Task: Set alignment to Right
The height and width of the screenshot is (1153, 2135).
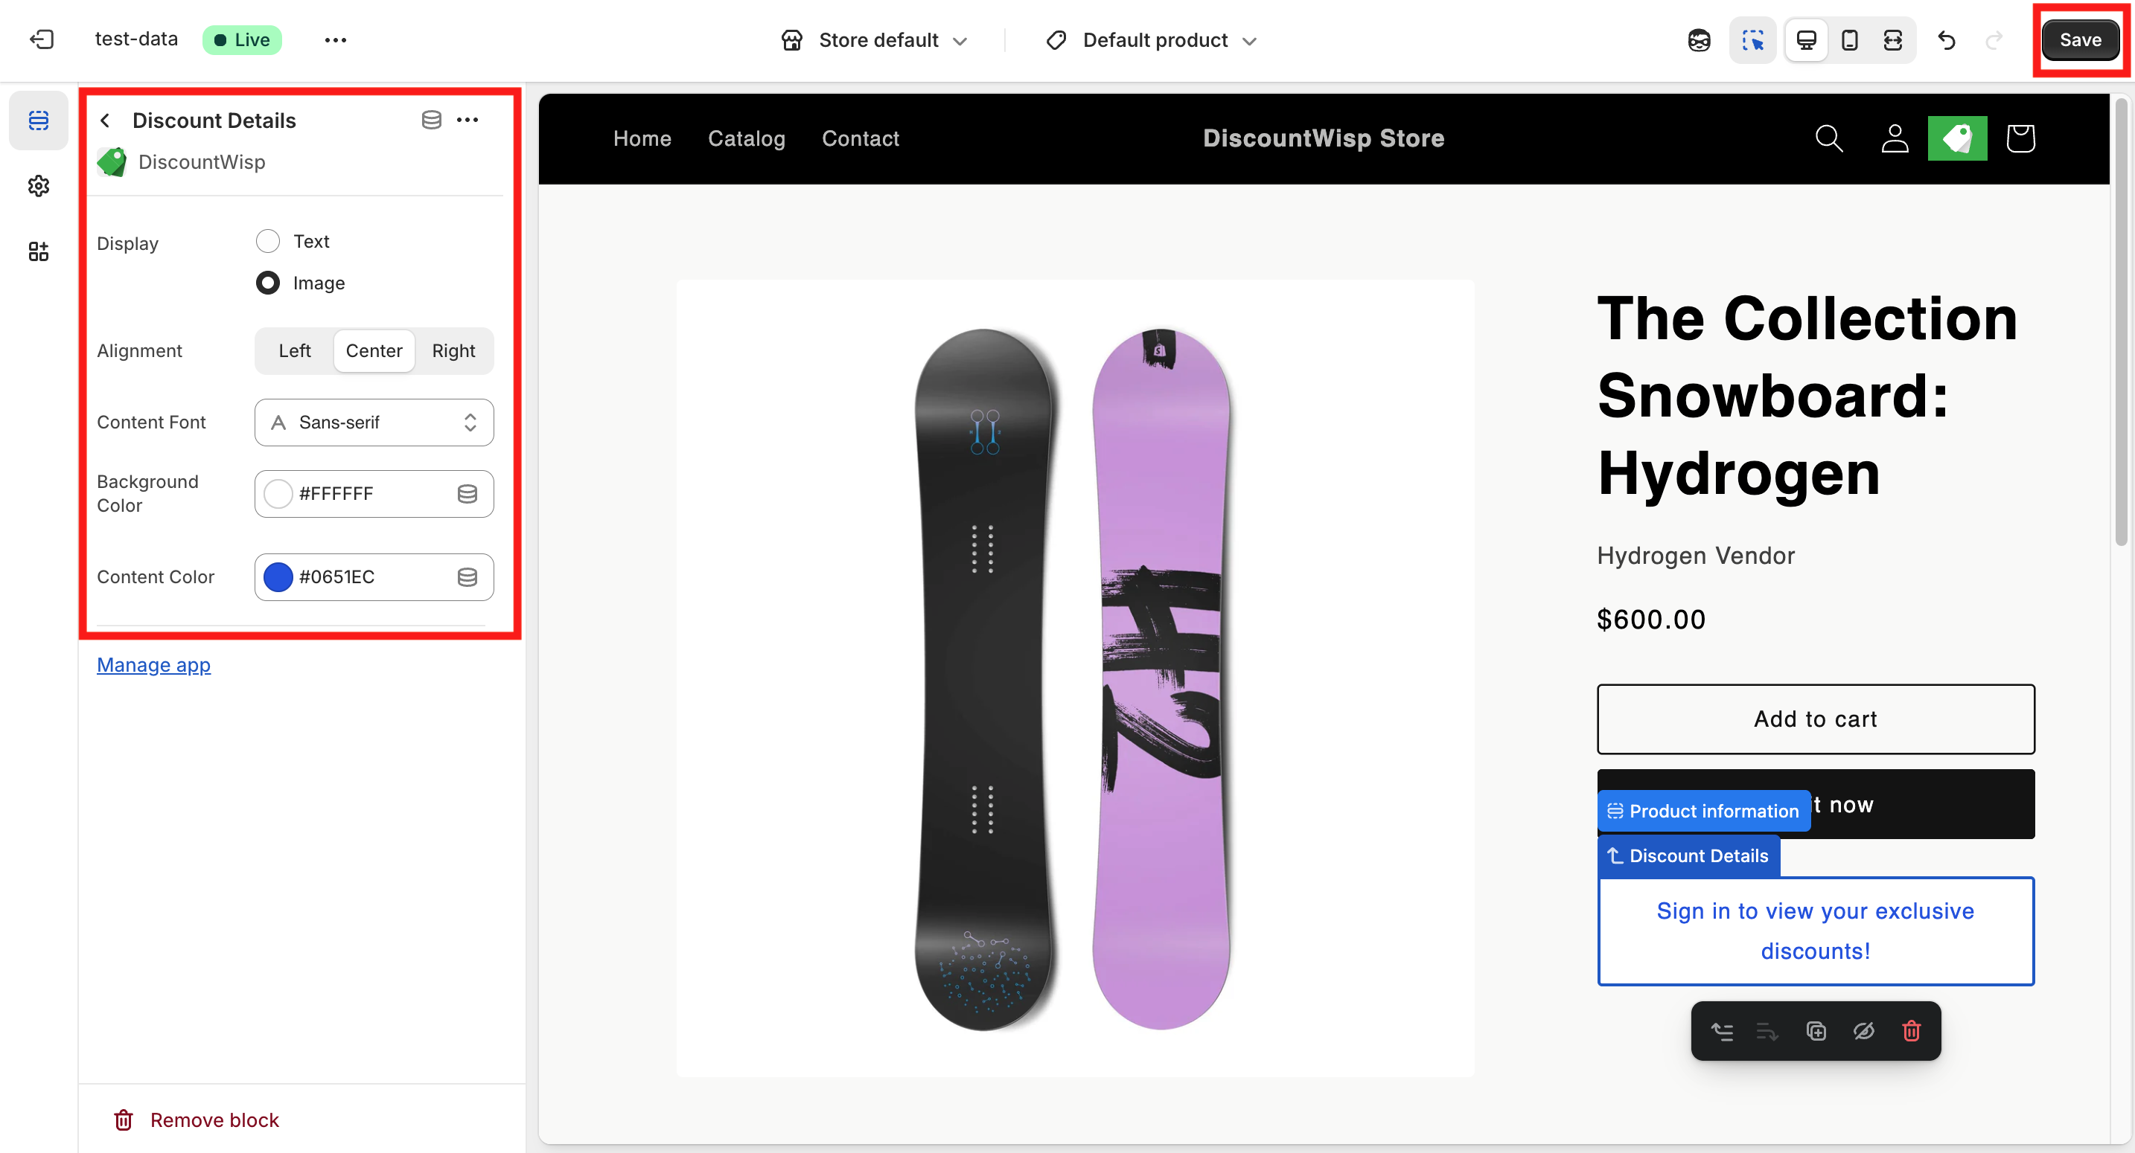Action: [453, 351]
